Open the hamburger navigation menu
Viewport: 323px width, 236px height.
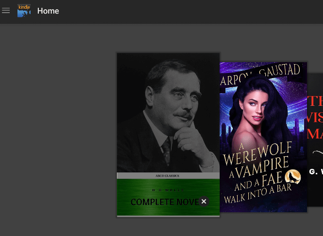6,11
